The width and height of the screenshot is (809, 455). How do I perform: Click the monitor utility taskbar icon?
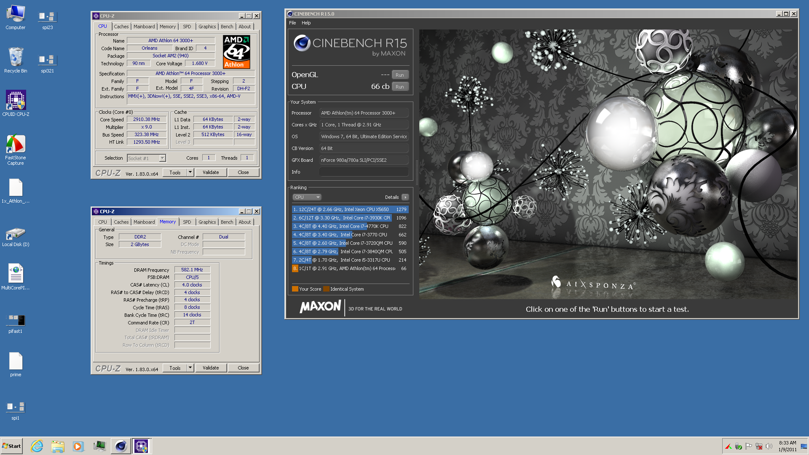pyautogui.click(x=99, y=446)
